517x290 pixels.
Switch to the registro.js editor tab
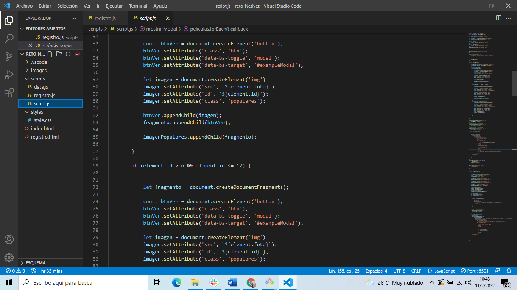[x=105, y=18]
